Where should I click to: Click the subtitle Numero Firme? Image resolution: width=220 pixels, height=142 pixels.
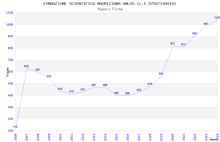point(110,9)
